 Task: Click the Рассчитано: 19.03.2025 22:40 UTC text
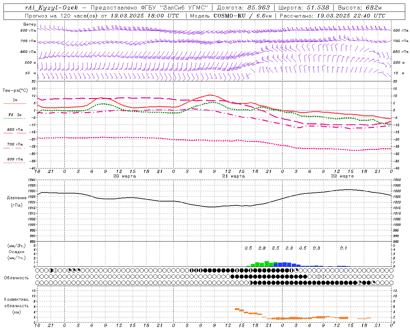332,15
